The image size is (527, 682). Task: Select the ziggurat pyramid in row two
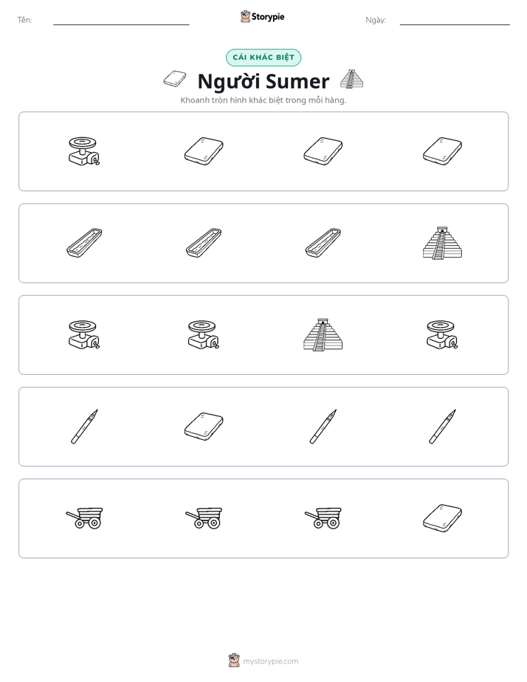tap(442, 243)
